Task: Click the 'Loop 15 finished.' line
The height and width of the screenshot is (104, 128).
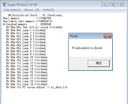Action: (27, 72)
